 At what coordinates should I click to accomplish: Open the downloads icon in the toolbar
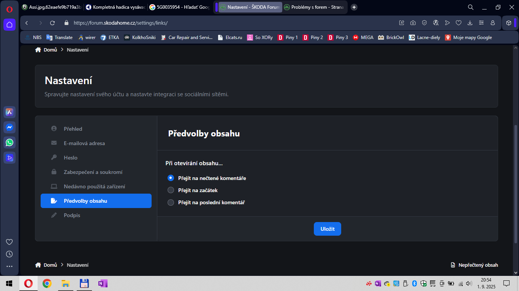point(470,23)
